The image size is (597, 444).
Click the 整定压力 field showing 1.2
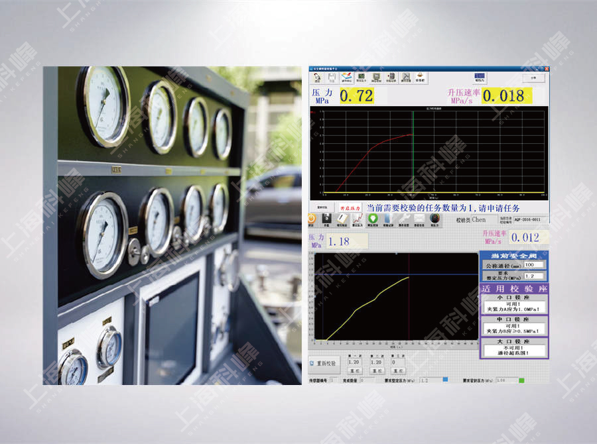[x=533, y=276]
